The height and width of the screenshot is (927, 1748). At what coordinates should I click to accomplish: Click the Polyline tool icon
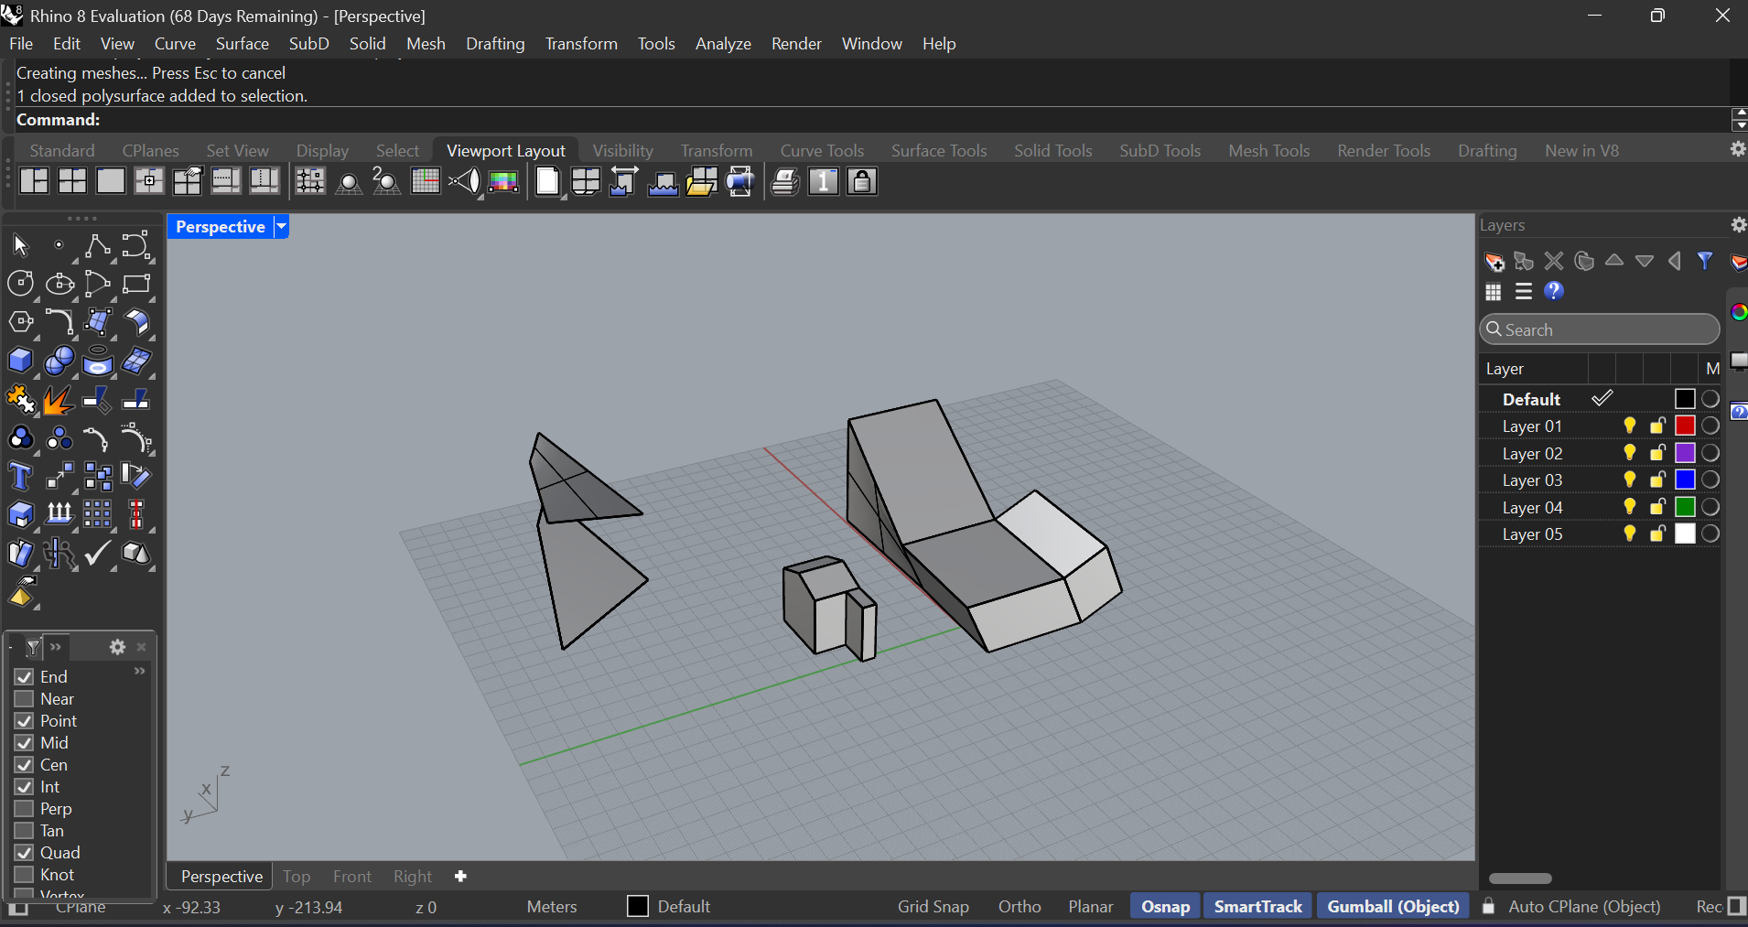point(97,246)
